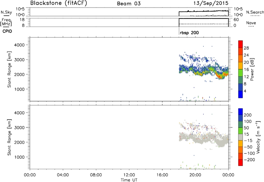The width and height of the screenshot is (264, 182).
Task: Pick the 4-8 dB dark blue Power segment
Action: pos(241,87)
